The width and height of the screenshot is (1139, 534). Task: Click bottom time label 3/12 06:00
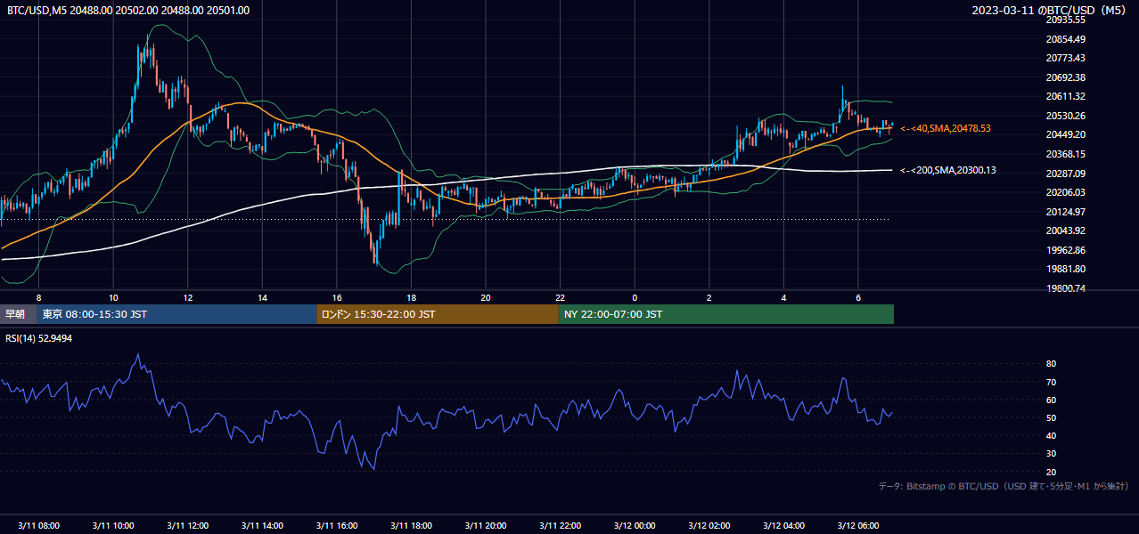(858, 525)
